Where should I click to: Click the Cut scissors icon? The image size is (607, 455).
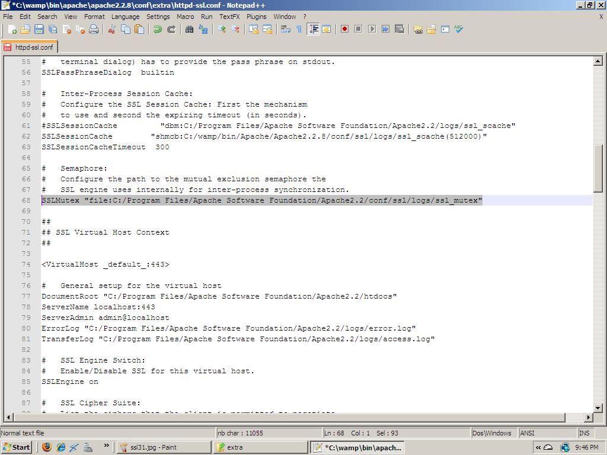111,29
